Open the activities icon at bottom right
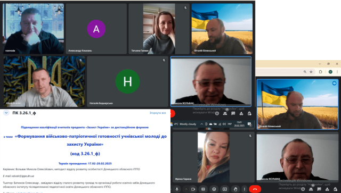This screenshot has height=193, width=341. pyautogui.click(x=327, y=189)
